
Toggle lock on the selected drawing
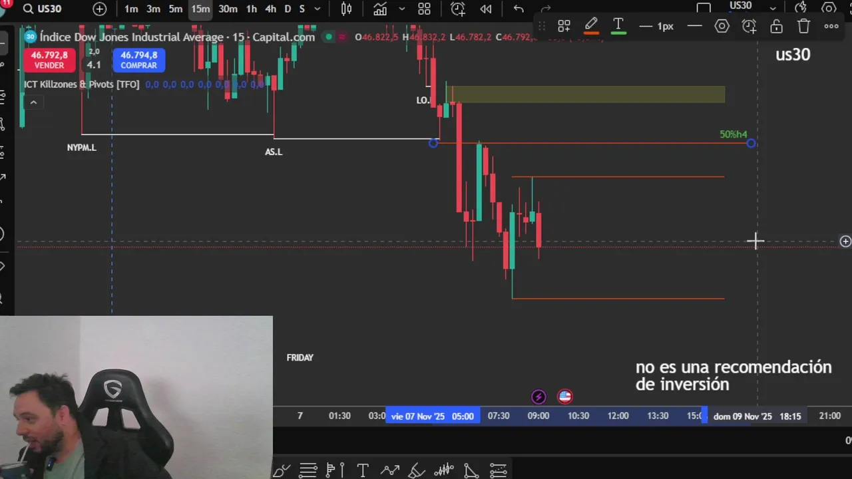[777, 26]
